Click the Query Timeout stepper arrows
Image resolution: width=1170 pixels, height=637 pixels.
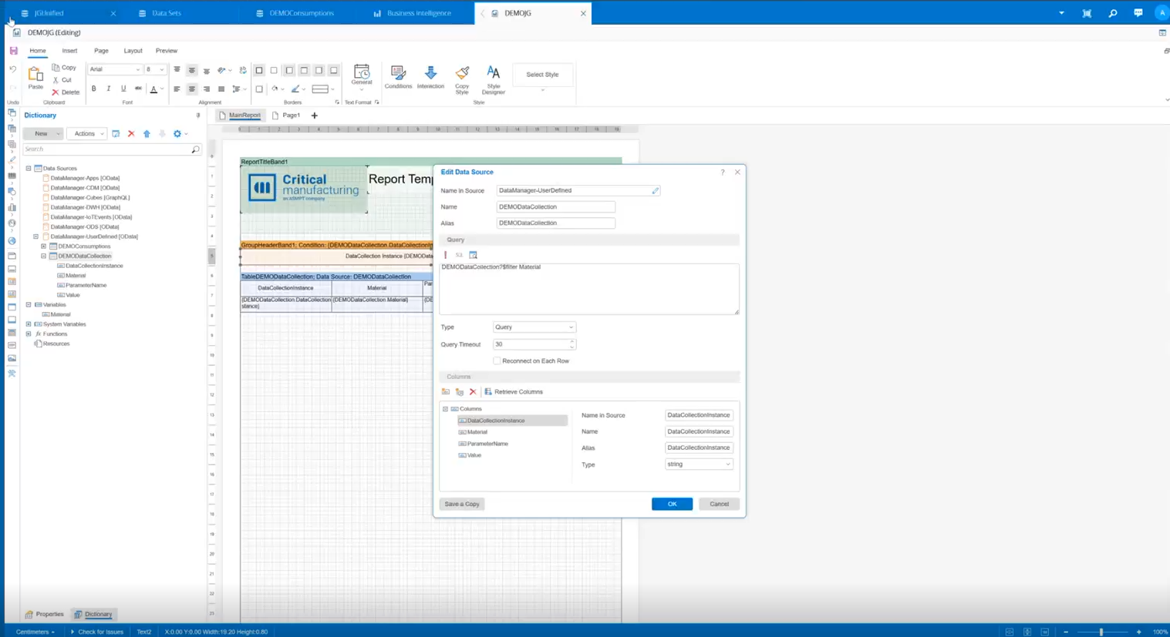pyautogui.click(x=572, y=344)
